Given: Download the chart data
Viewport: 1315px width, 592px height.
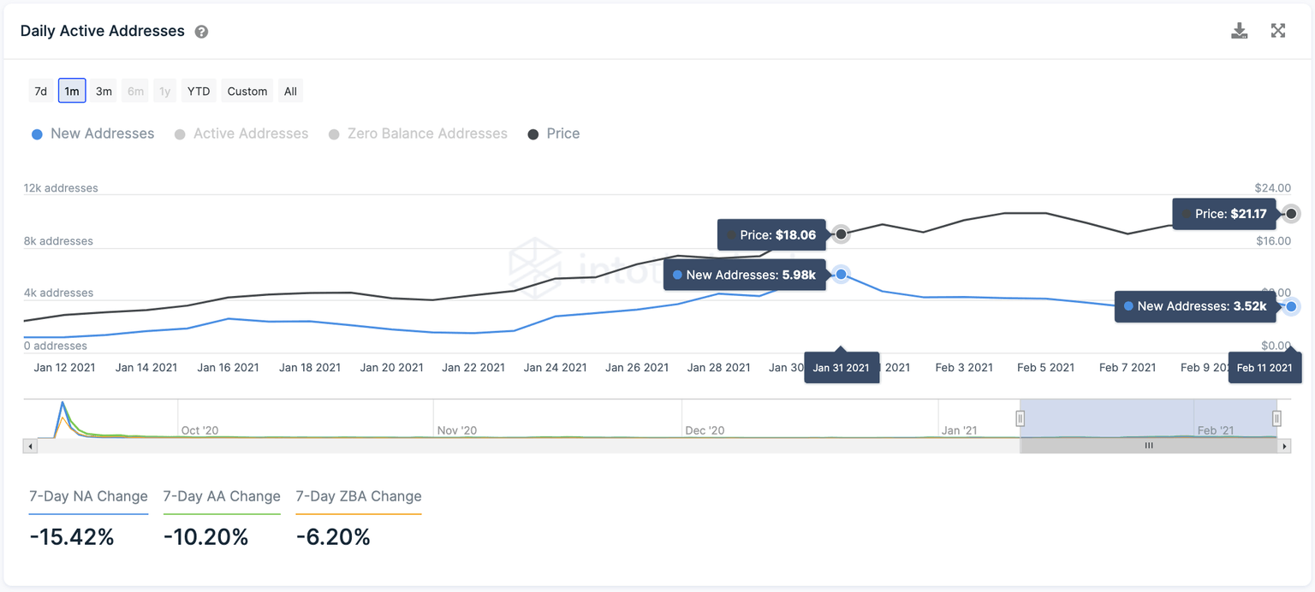Looking at the screenshot, I should [x=1239, y=30].
